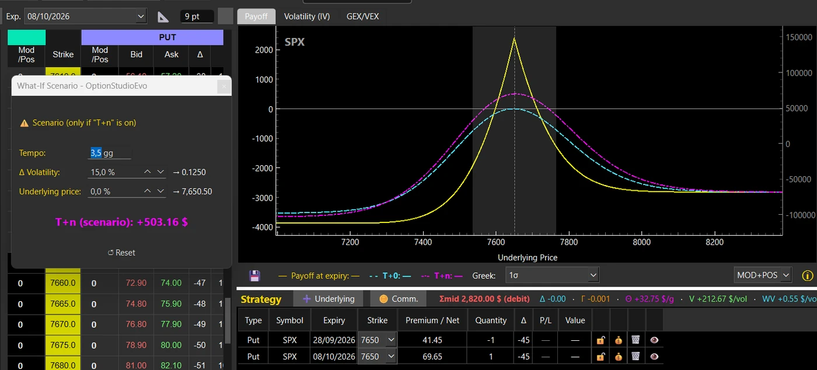
Task: Increase Underlying price with up arrow
Action: [148, 191]
